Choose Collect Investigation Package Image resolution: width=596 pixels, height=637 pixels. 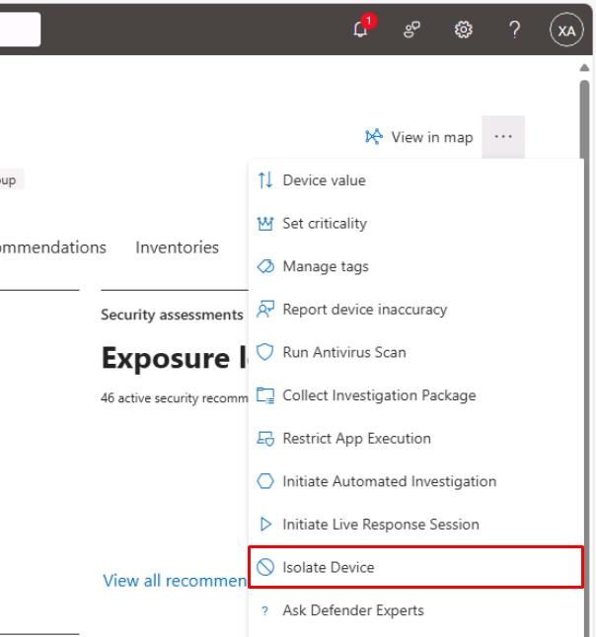click(x=379, y=395)
